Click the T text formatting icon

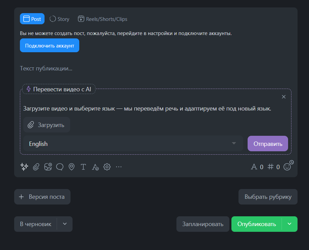tap(83, 167)
